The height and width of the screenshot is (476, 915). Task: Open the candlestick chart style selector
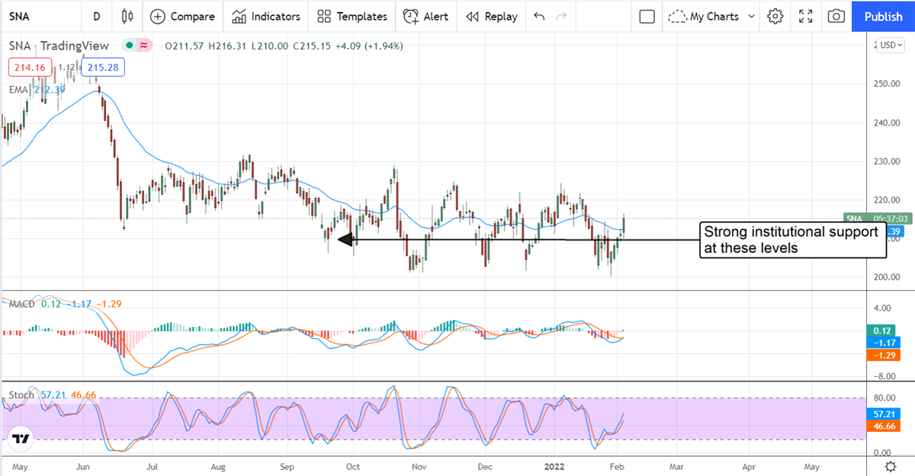(127, 16)
